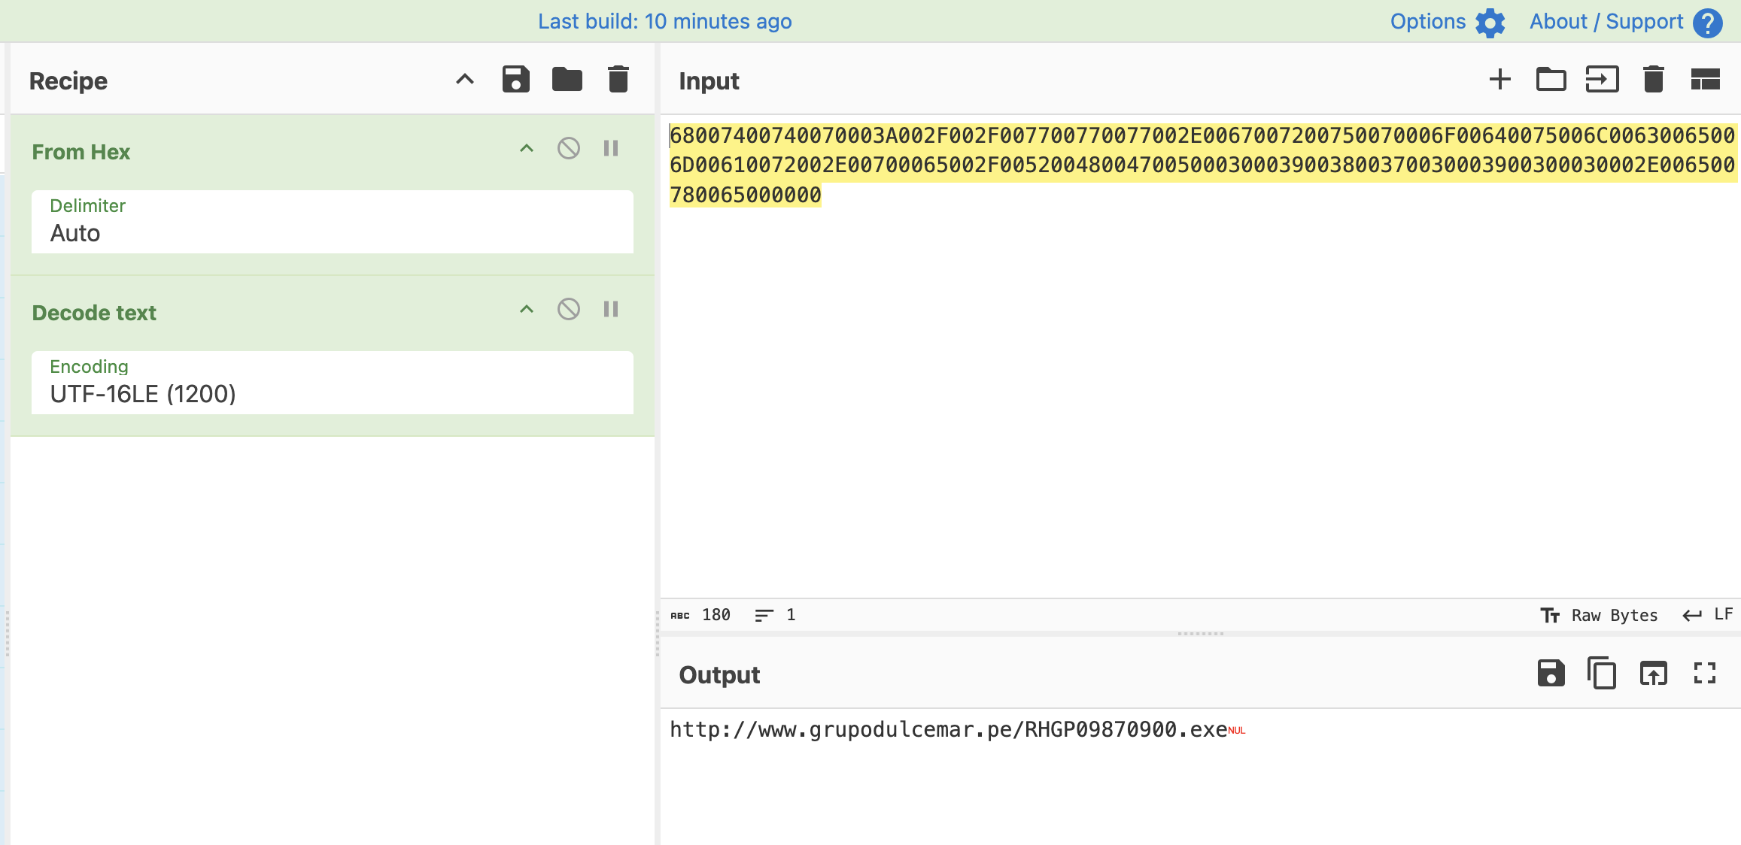The image size is (1741, 845).
Task: Click the input line count 1
Action: (x=775, y=615)
